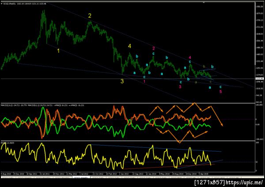Click the GOLD,Weekly OHLC title text
265x187 pixels.
point(24,4)
